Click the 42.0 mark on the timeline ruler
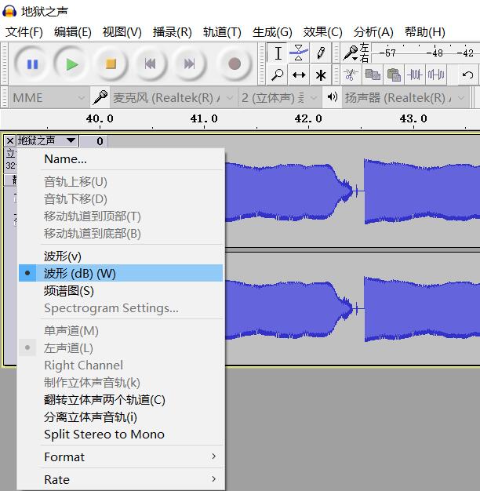This screenshot has width=480, height=491. 308,118
